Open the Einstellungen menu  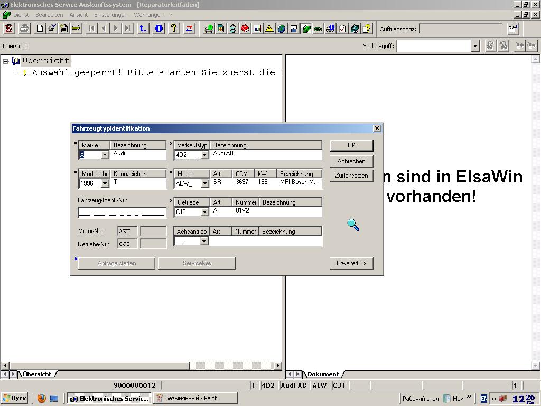111,15
